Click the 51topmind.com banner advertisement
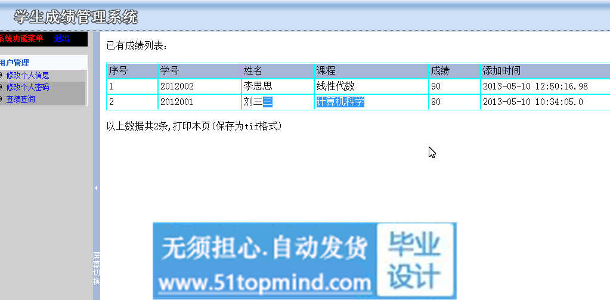The height and width of the screenshot is (300, 610). [x=304, y=261]
